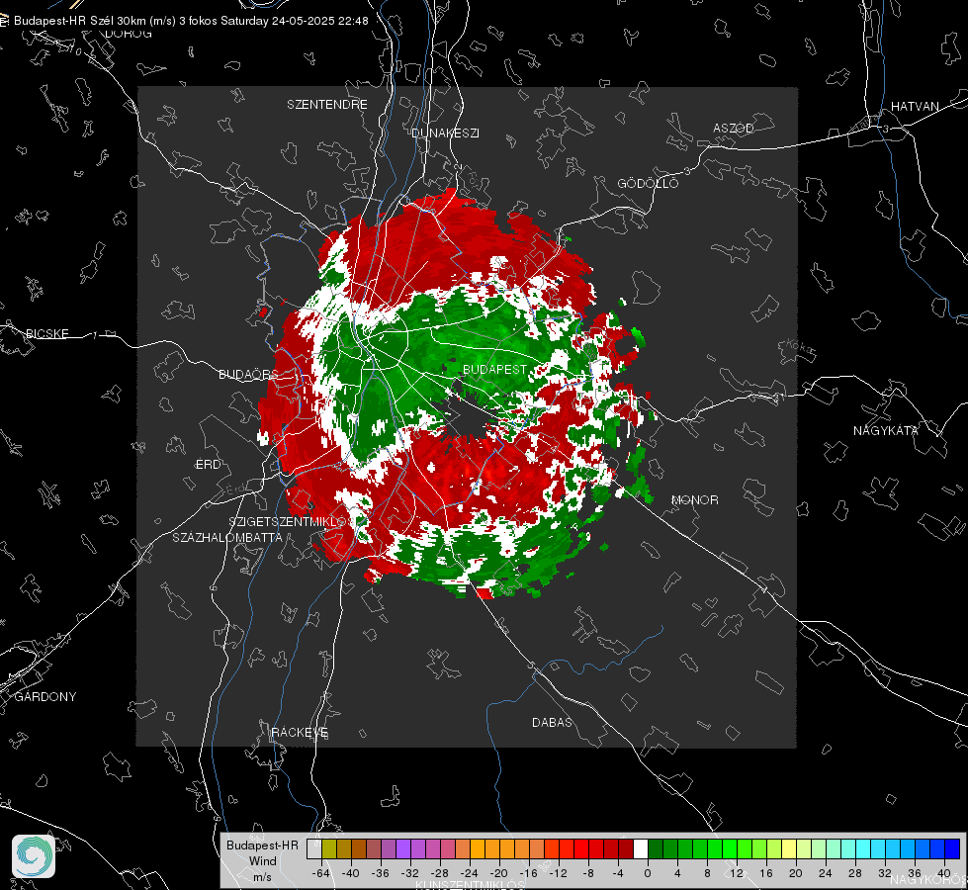The height and width of the screenshot is (890, 968).
Task: Click the GÁRDONY city label
Action: (x=45, y=697)
